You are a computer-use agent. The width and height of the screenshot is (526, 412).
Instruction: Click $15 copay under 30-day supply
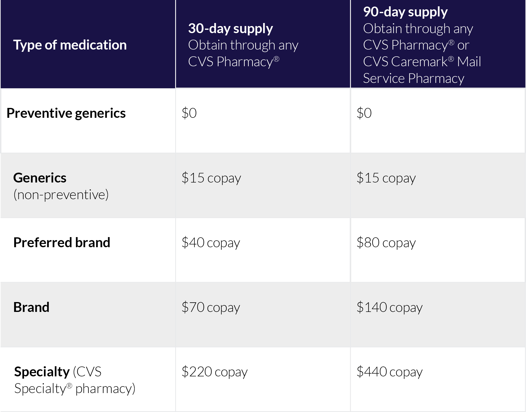click(211, 178)
